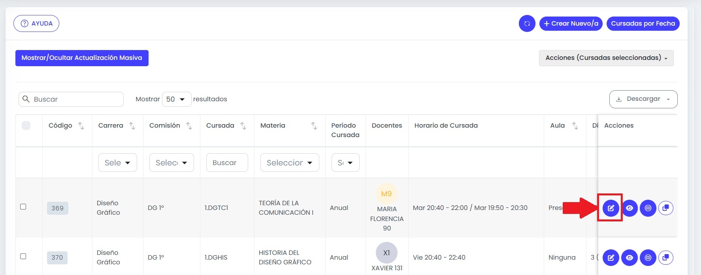Click the Horario de Cursada header

pos(446,125)
